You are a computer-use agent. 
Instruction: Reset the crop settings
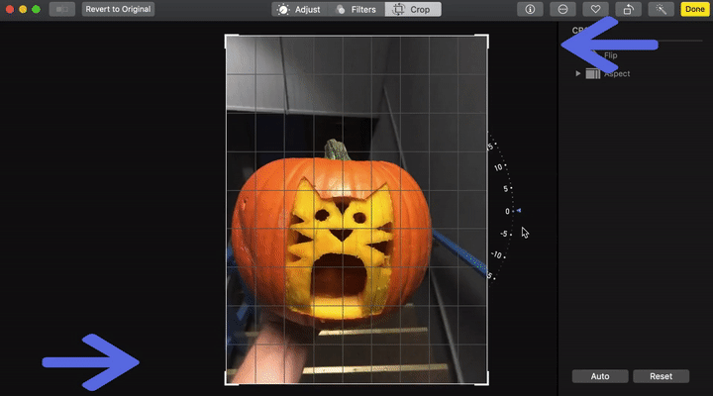tap(661, 376)
